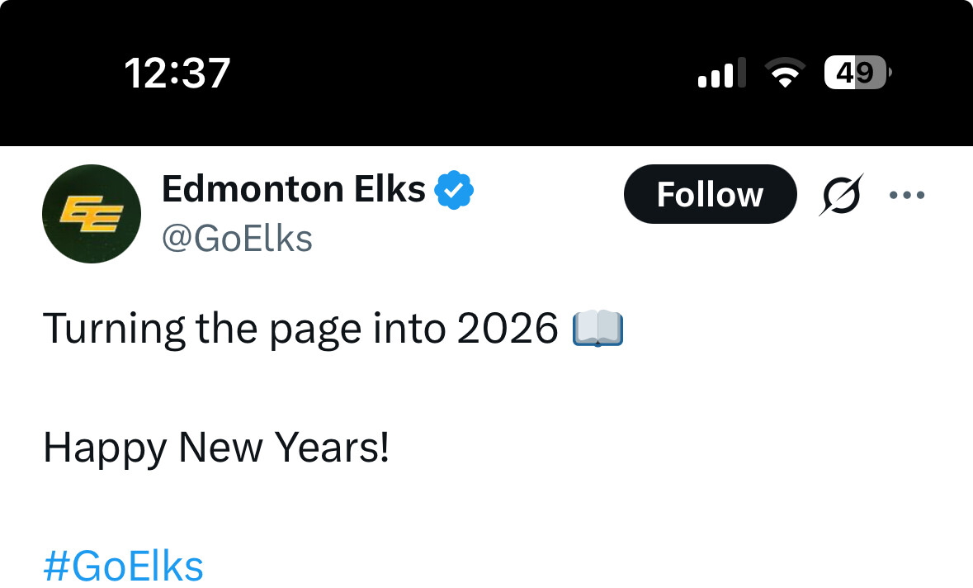The height and width of the screenshot is (588, 973).
Task: Tap the Edmonton Elks display name
Action: [293, 189]
